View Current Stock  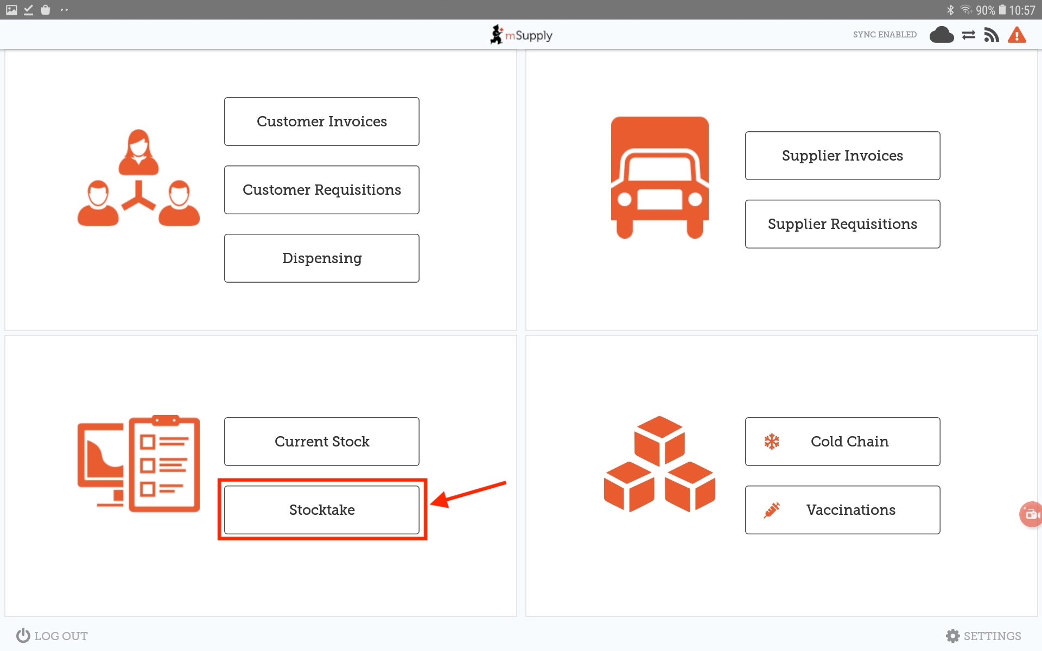coord(321,442)
